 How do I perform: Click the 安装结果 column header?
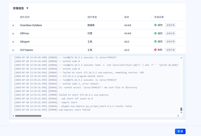(159, 17)
